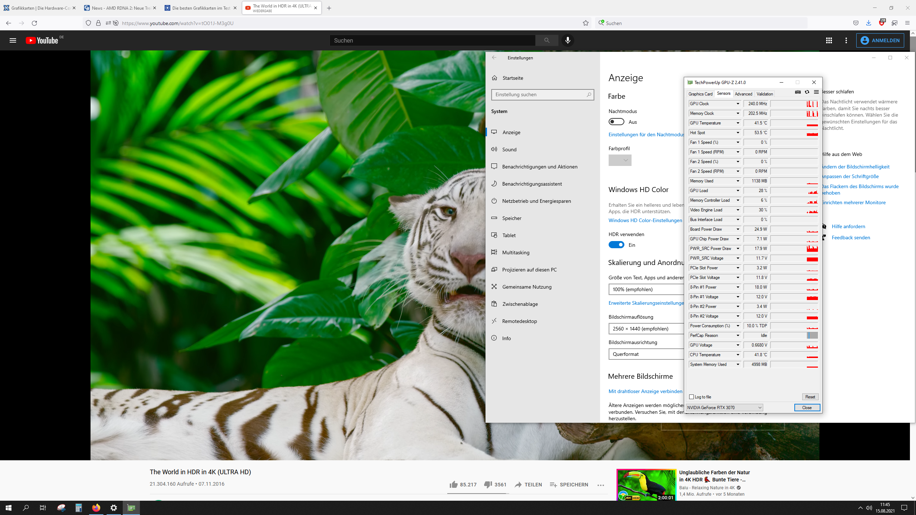Switch to the Advanced tab in GPU-Z
Image resolution: width=916 pixels, height=515 pixels.
[743, 94]
